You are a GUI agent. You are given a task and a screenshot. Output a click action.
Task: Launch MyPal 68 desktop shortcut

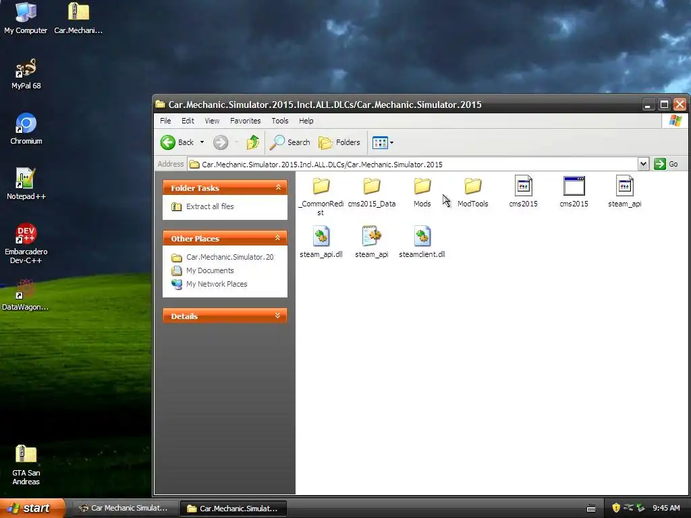coord(26,74)
